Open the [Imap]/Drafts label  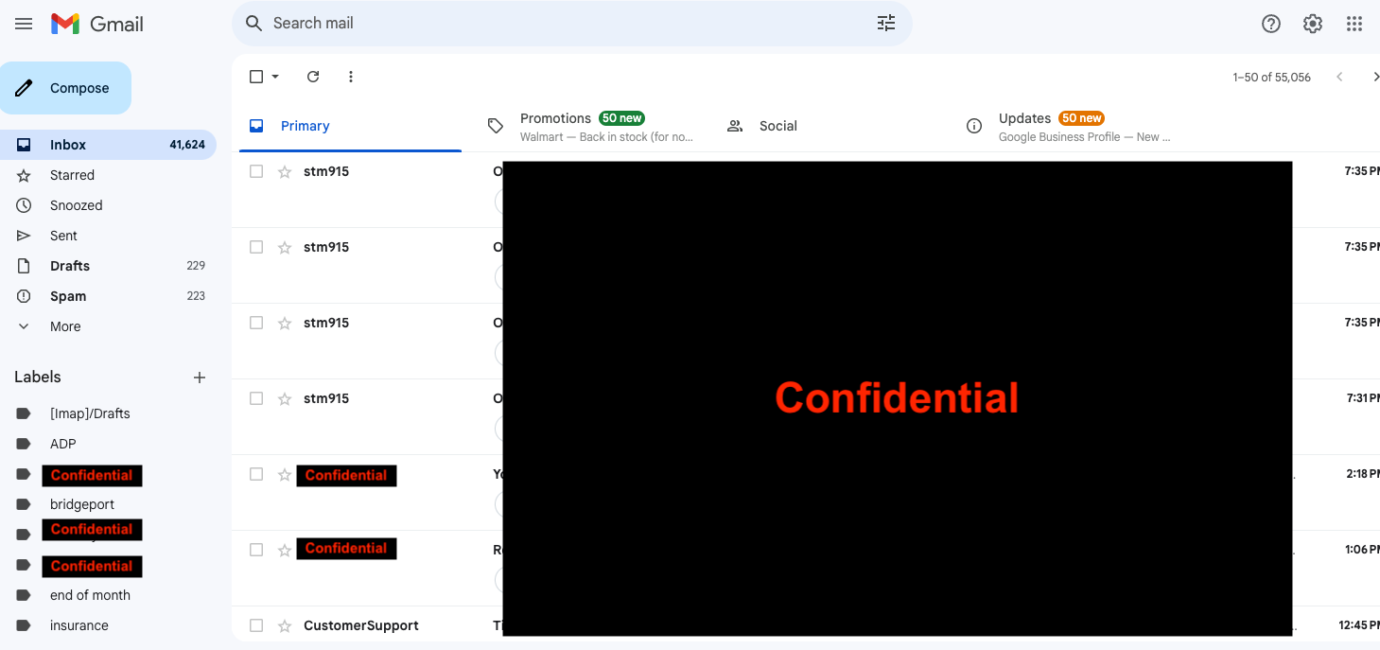coord(90,413)
